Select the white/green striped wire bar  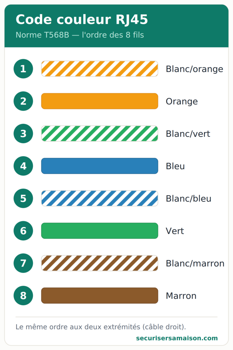[100, 134]
